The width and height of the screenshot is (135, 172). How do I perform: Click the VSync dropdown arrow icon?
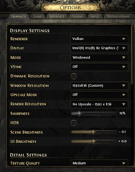click(124, 67)
